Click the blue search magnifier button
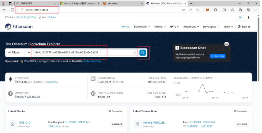Image resolution: width=262 pixels, height=133 pixels. point(143,53)
